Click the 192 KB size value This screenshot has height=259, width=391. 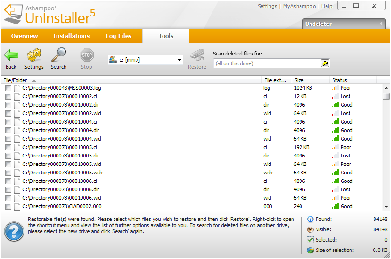301,147
